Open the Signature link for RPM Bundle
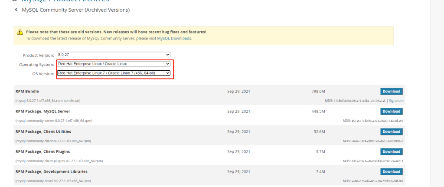444x187 pixels. pos(396,101)
